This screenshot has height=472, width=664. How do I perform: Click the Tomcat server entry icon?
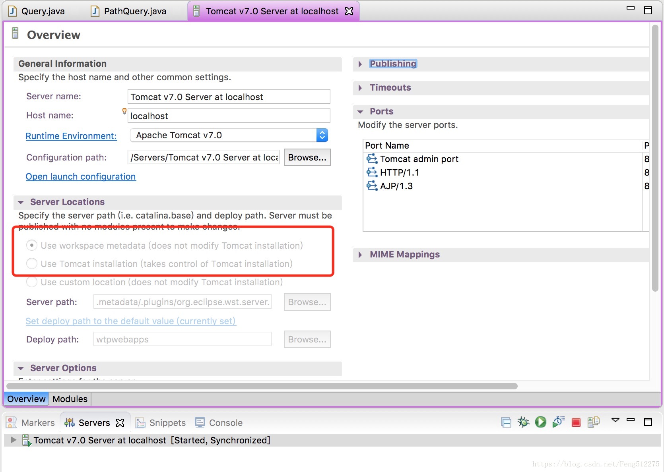click(27, 440)
